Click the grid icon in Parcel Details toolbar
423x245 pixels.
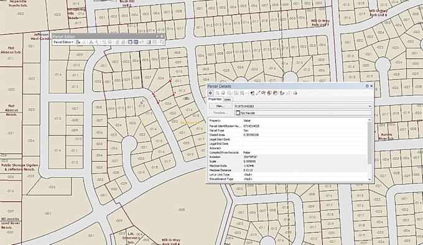[x=236, y=93]
